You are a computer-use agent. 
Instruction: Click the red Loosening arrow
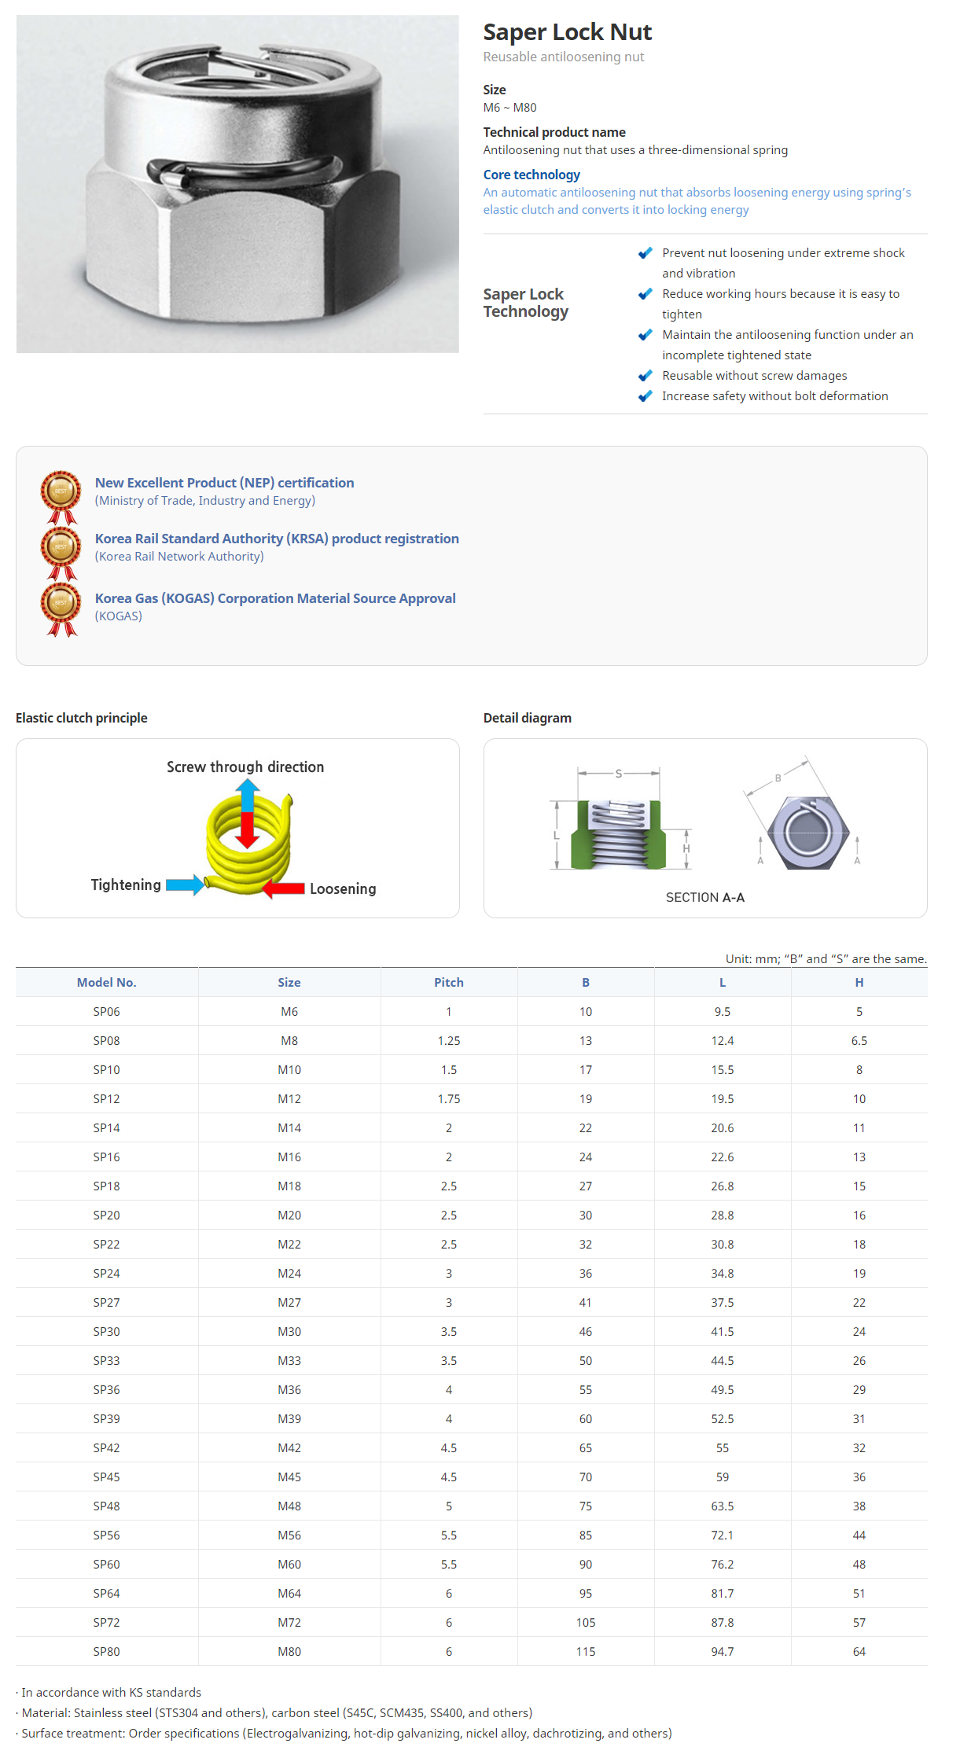coord(284,888)
